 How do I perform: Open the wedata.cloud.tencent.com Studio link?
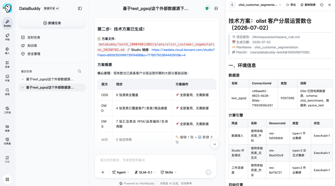(156, 52)
